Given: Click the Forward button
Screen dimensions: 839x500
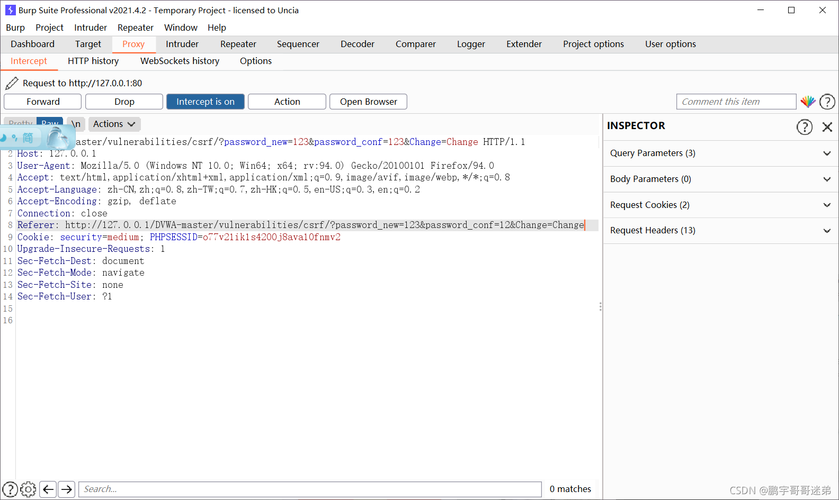Looking at the screenshot, I should (43, 102).
